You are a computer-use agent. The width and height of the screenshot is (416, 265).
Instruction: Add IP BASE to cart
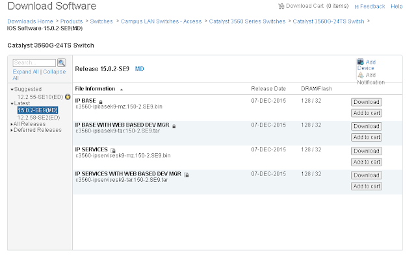pyautogui.click(x=367, y=113)
